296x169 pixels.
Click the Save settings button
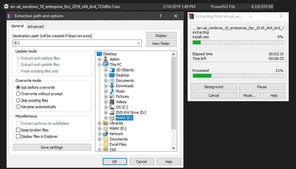52,147
